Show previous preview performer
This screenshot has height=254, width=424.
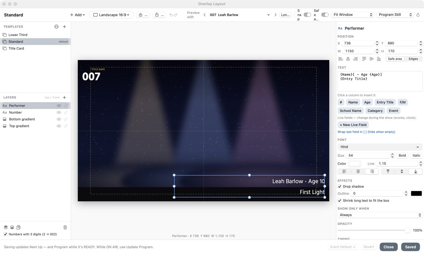[205, 15]
